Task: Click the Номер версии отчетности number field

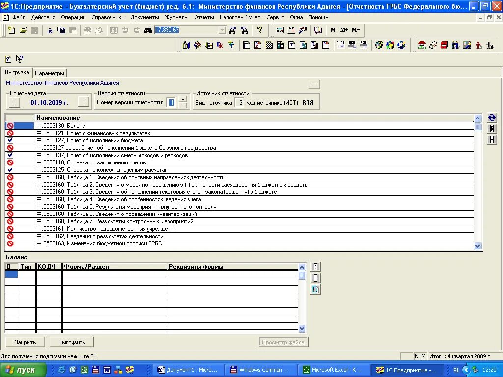Action: coord(171,103)
